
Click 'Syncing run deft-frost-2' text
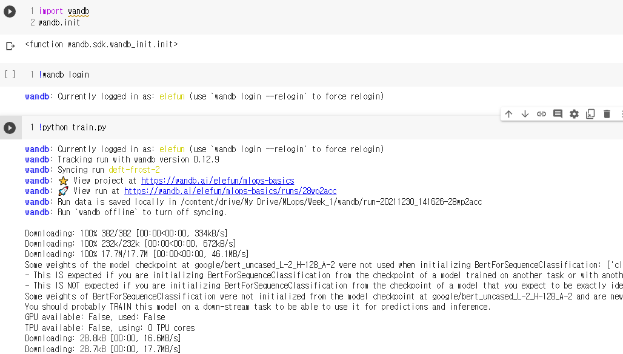[x=108, y=170]
